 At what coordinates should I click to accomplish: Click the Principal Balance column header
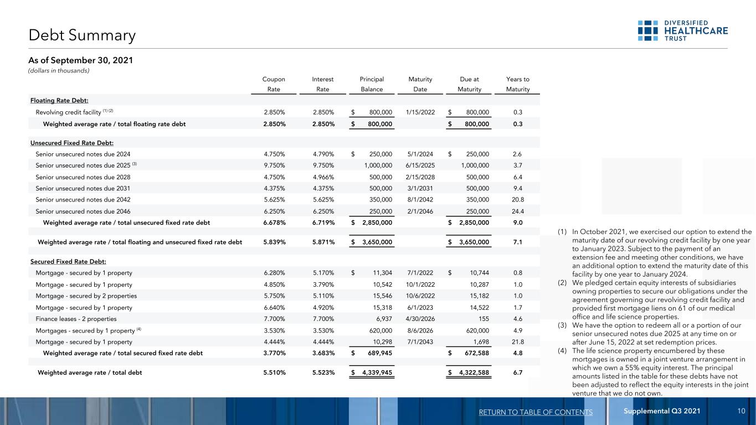click(x=372, y=84)
